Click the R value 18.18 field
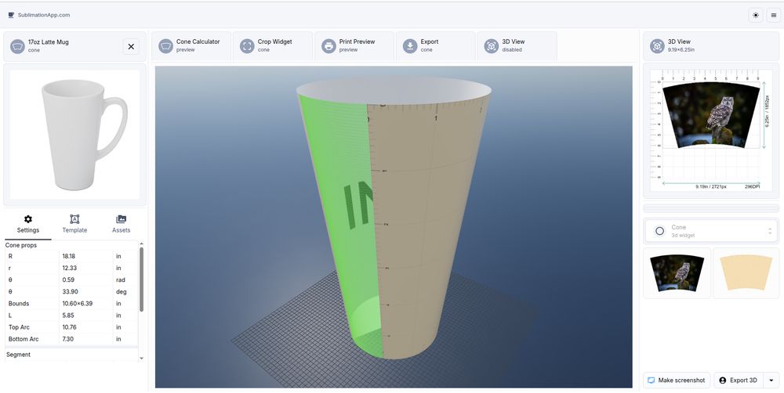784x393 pixels. [85, 256]
